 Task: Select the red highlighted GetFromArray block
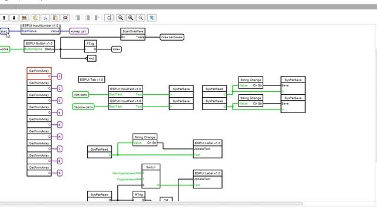pos(39,73)
